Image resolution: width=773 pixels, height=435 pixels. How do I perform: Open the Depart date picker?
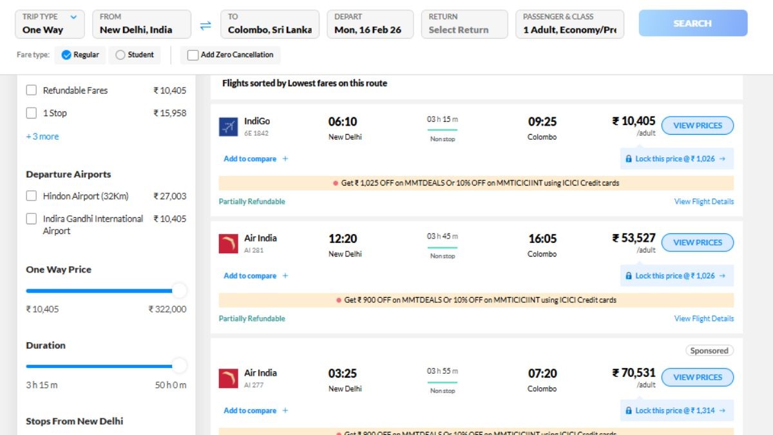(x=370, y=24)
